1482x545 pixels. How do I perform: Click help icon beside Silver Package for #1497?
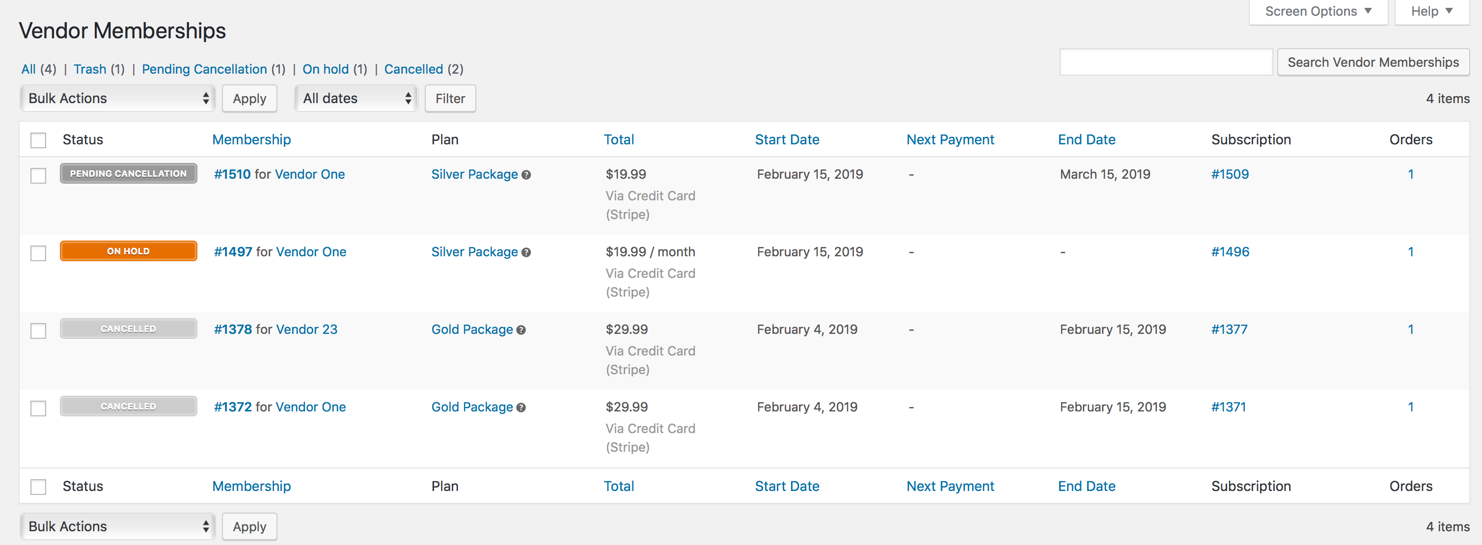click(526, 253)
